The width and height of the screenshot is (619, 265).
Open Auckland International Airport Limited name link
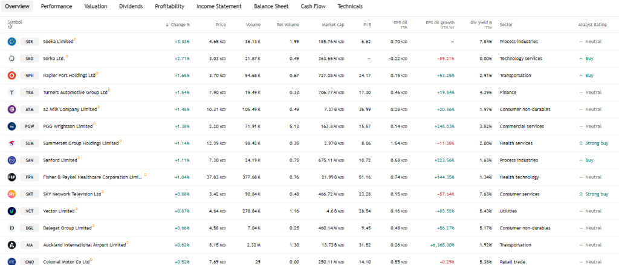point(84,245)
